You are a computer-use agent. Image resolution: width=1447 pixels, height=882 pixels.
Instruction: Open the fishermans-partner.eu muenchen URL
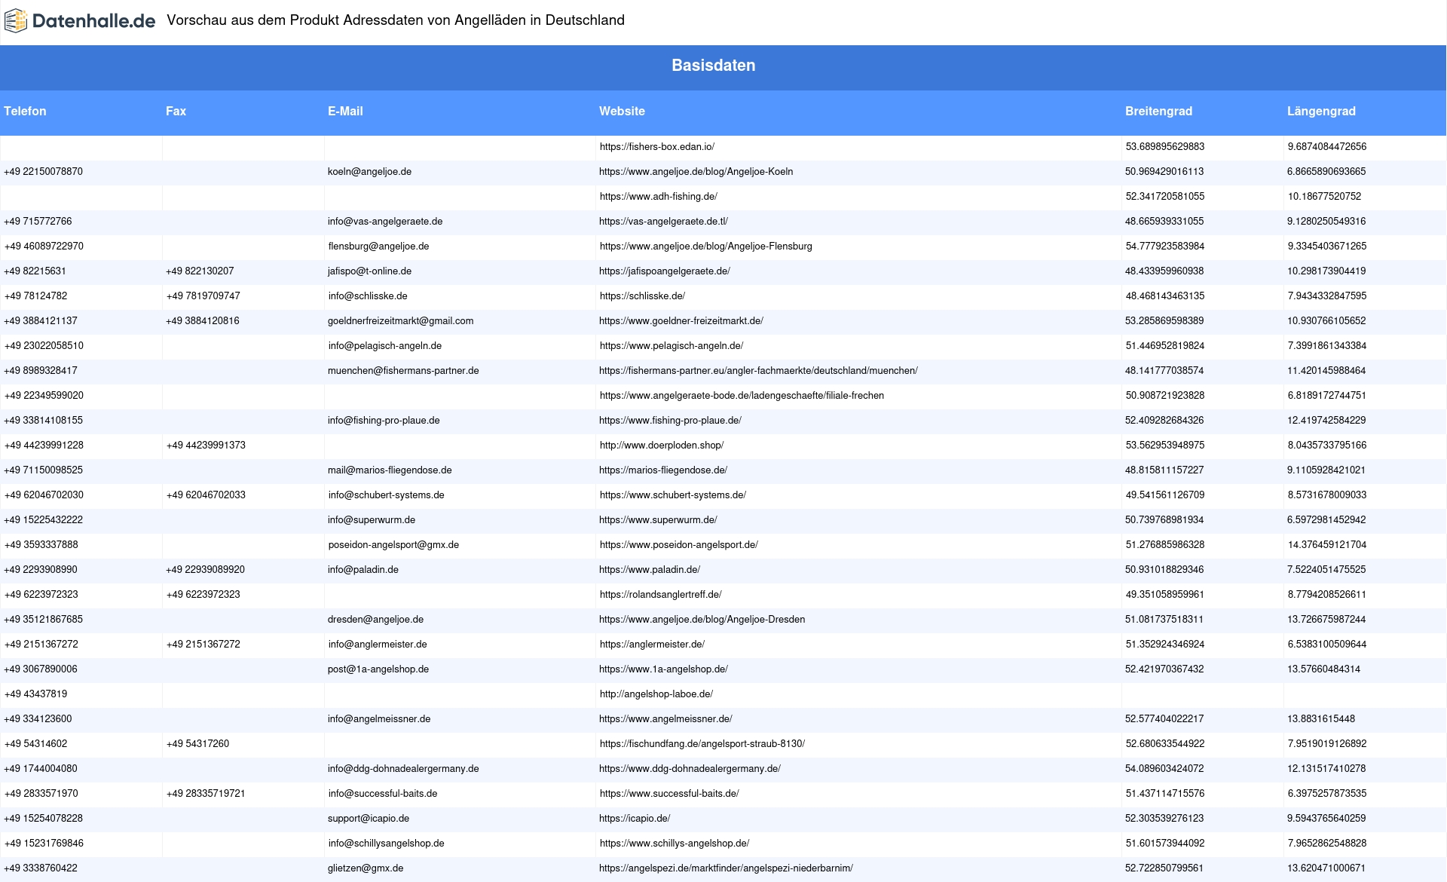pyautogui.click(x=758, y=371)
